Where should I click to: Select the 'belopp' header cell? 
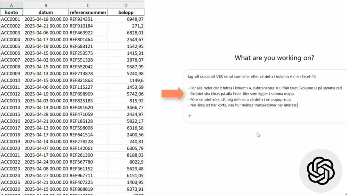126,13
